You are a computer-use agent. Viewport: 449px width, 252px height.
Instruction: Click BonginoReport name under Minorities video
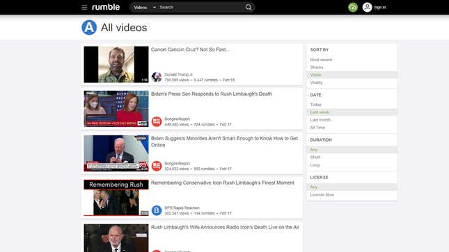[177, 163]
